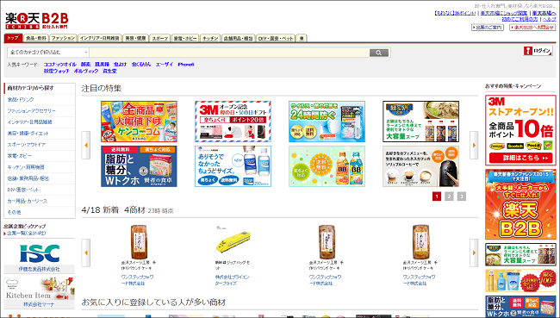Click the next arrow of the 注目の特集 carousel
The height and width of the screenshot is (318, 560).
(x=474, y=145)
